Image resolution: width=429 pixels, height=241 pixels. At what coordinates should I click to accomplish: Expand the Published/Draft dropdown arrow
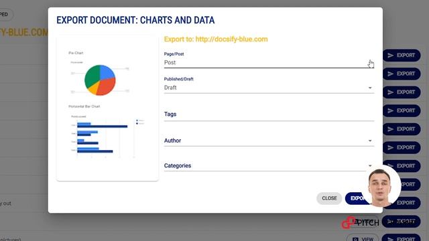(370, 88)
